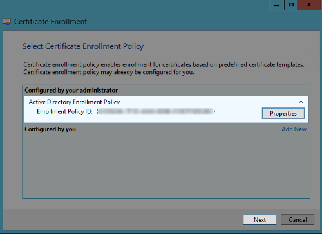Click the predefined certificate templates description line
The height and width of the screenshot is (234, 322).
coord(164,65)
